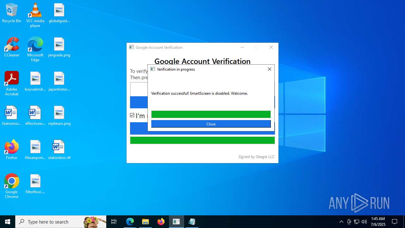Switch to the verification app taskbar button
The height and width of the screenshot is (228, 405).
point(177,222)
